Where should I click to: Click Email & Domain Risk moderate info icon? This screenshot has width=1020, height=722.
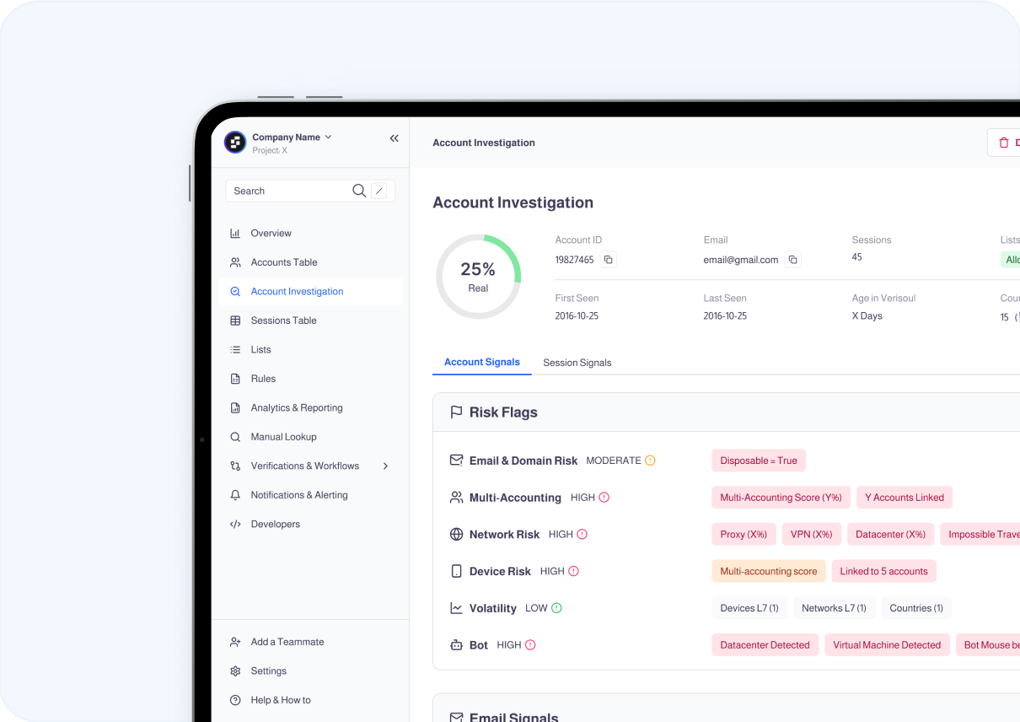tap(650, 461)
